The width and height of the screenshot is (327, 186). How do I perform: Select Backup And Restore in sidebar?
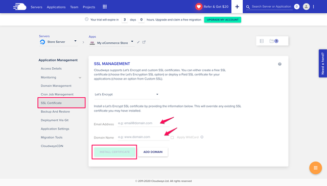coord(55,112)
